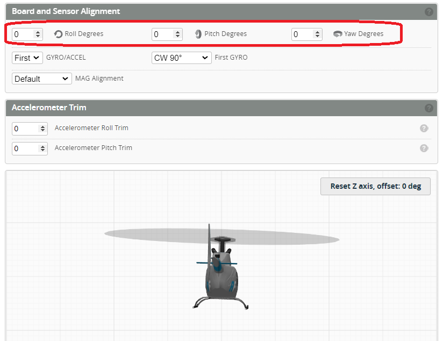
Task: Click the Pitch Degrees icon
Action: click(x=198, y=34)
